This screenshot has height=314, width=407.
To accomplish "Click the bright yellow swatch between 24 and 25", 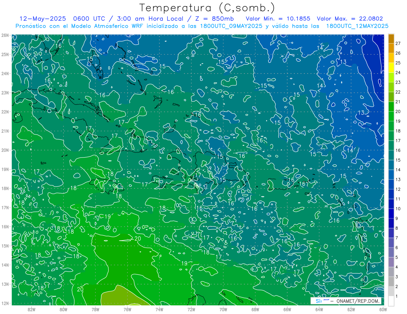I will (391, 68).
